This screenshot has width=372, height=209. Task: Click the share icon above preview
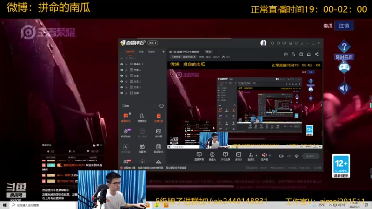click(317, 54)
